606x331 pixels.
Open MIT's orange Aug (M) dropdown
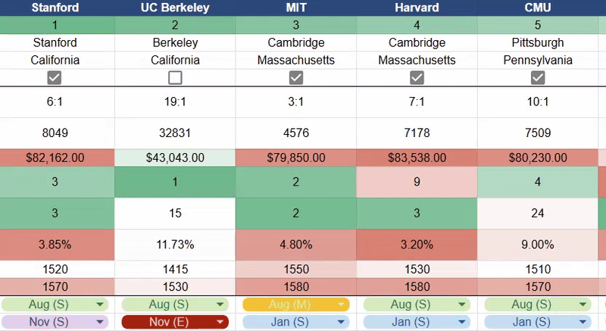[342, 304]
